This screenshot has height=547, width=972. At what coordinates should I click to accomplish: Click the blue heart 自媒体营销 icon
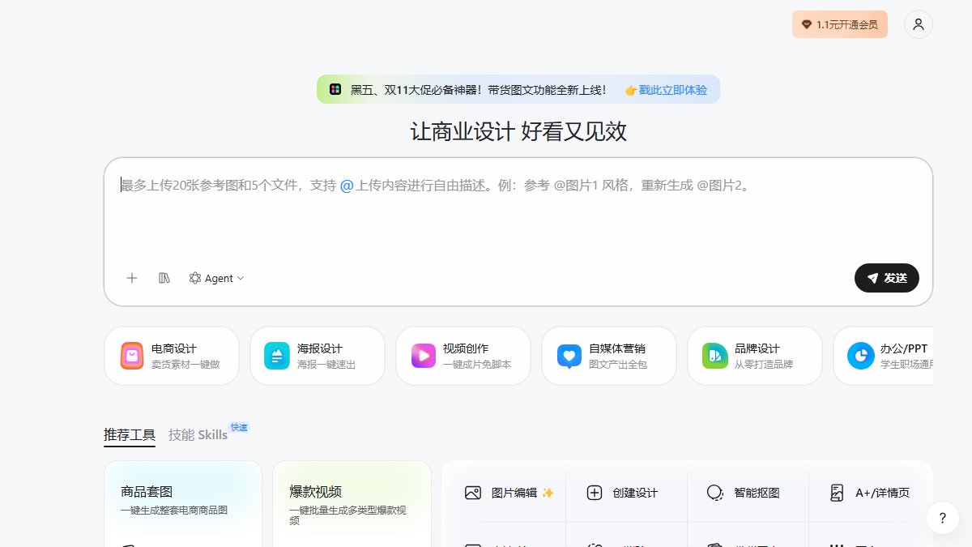569,356
